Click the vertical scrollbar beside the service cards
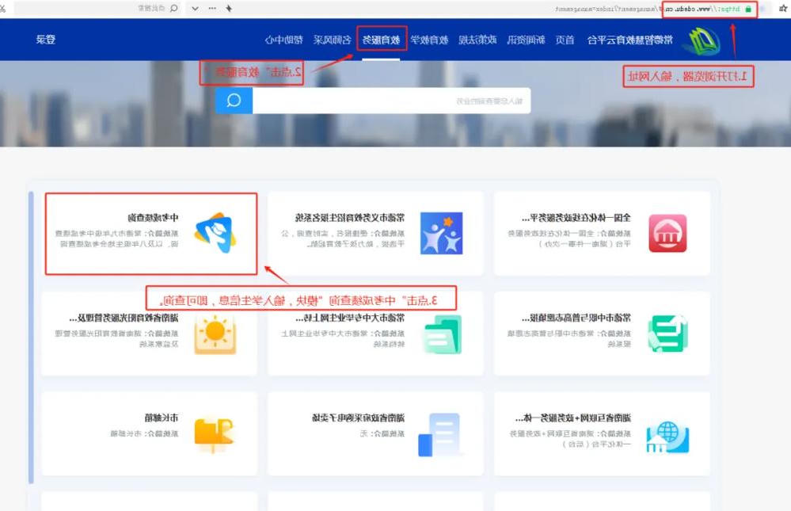This screenshot has width=791, height=511. point(32,337)
